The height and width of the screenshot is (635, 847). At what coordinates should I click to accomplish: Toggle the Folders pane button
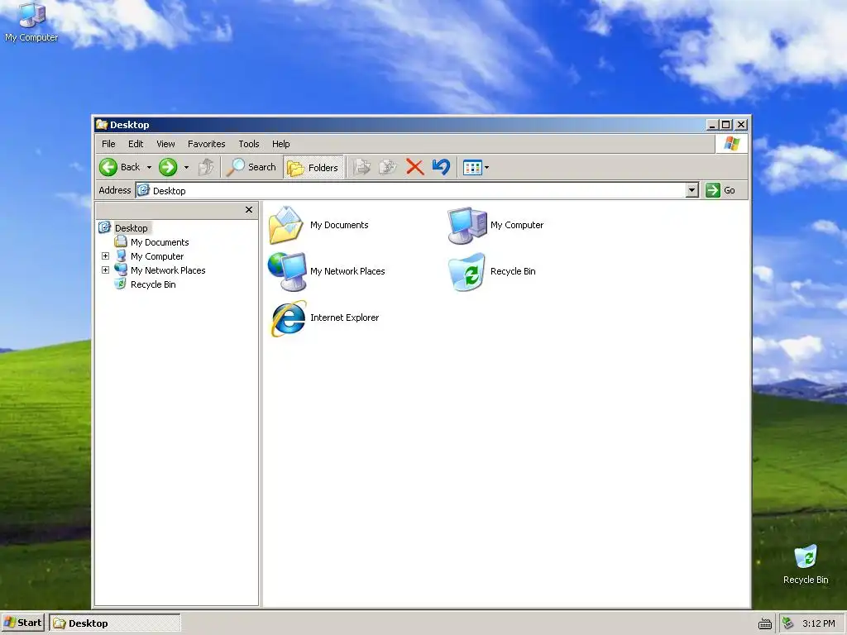tap(313, 168)
